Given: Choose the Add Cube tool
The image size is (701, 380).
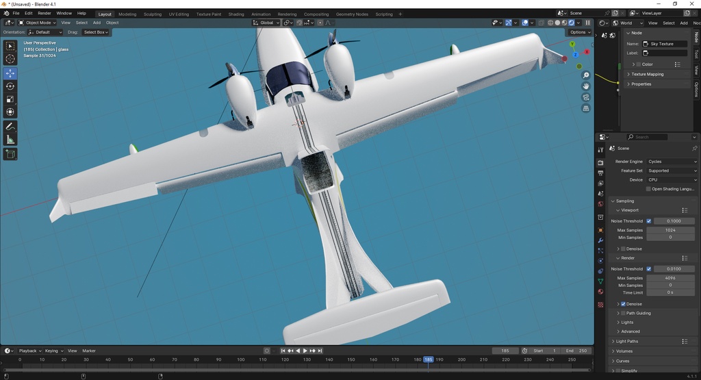Looking at the screenshot, I should coord(10,155).
